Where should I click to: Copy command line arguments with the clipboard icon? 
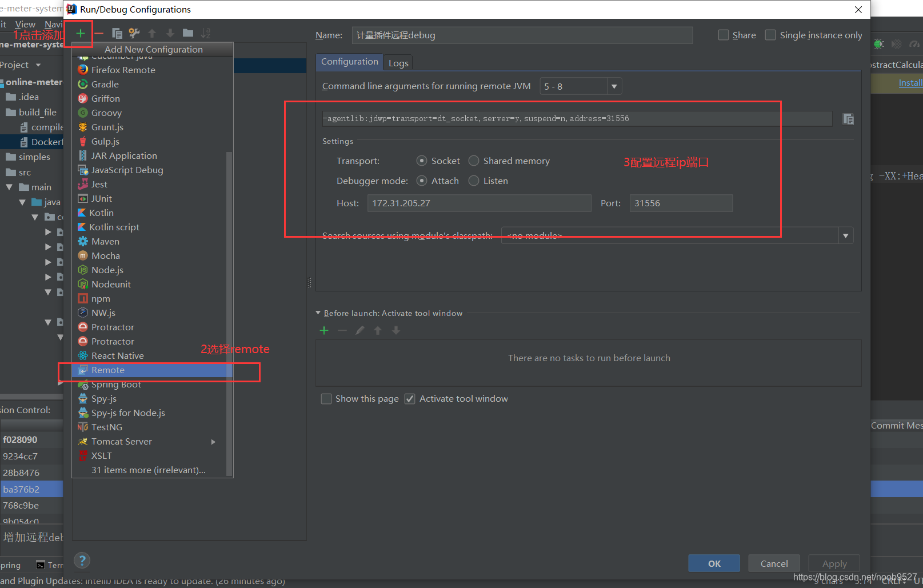[848, 119]
